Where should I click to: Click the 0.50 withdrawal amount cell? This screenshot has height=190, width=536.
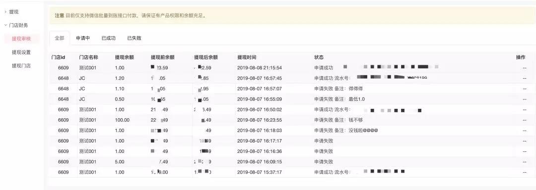point(120,99)
